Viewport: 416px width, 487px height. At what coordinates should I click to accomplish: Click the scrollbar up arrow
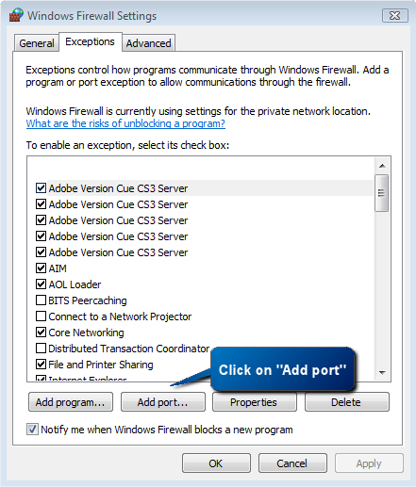(382, 166)
